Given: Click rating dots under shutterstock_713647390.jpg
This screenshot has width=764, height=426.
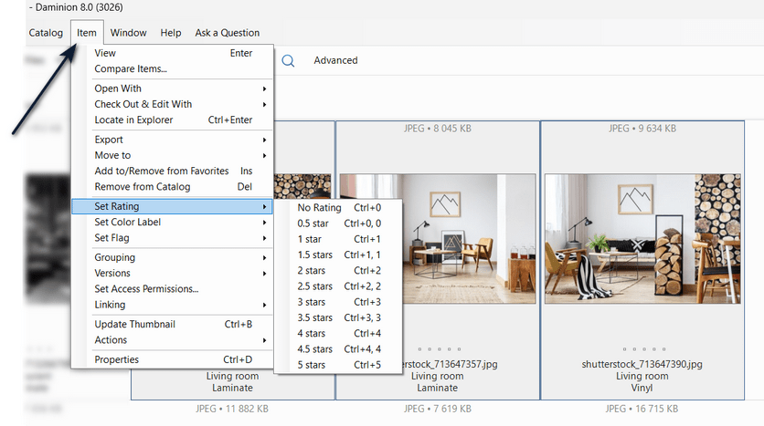Looking at the screenshot, I should [x=642, y=349].
